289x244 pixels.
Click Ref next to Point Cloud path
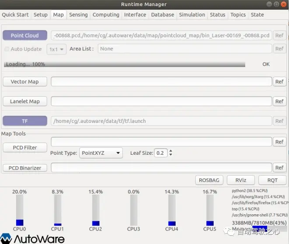(x=279, y=35)
